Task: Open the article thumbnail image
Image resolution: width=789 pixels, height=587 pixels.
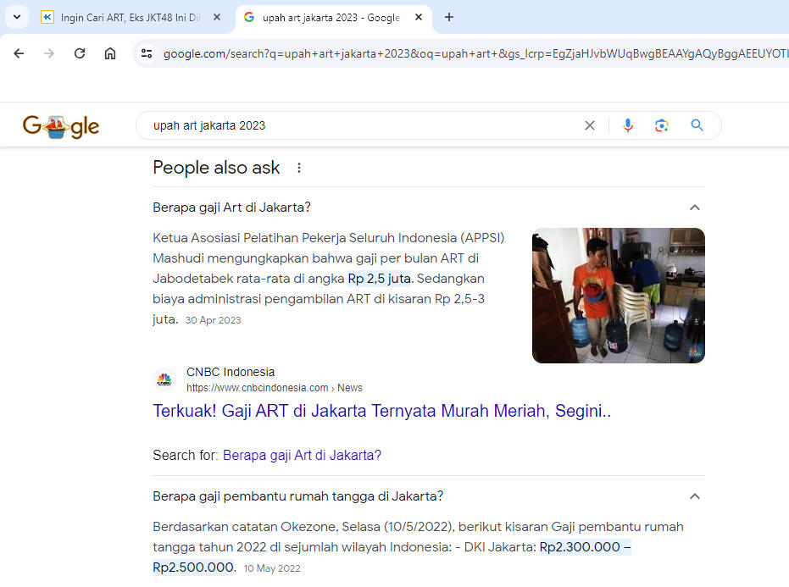Action: 618,296
